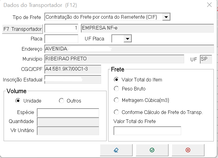Screen dimensions: 218x158
Task: Cancel with the red X button
Action: pyautogui.click(x=188, y=150)
